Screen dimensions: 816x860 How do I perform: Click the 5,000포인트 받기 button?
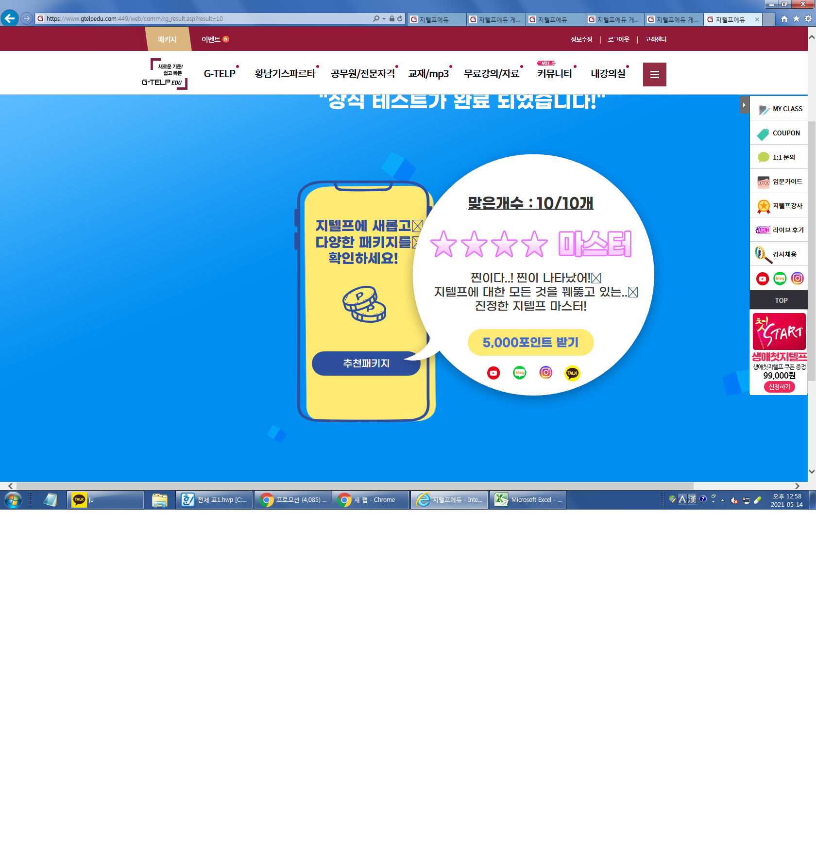click(x=530, y=343)
